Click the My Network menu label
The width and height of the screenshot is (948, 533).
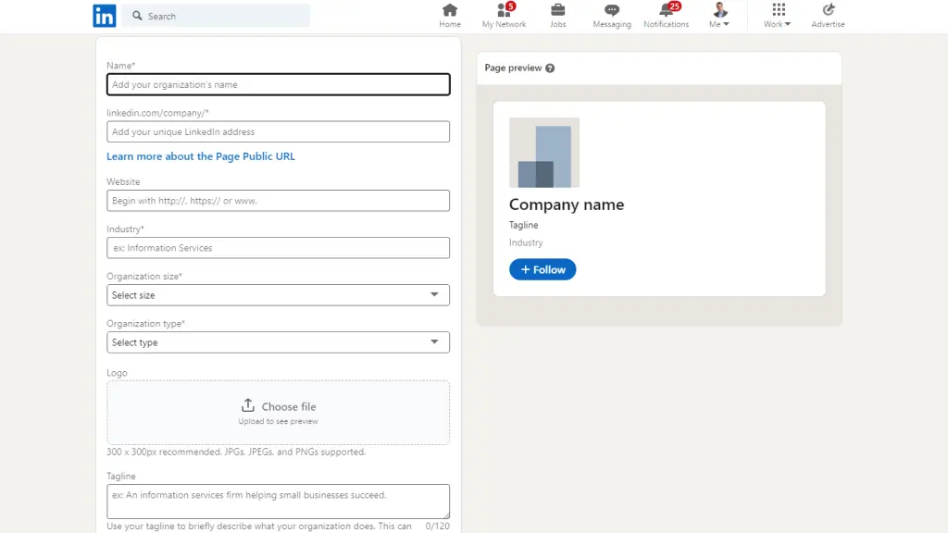[504, 24]
